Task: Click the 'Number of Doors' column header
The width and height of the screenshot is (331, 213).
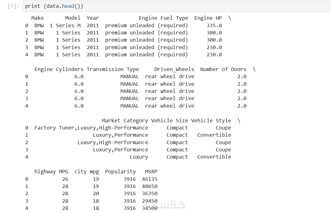Action: pos(223,69)
